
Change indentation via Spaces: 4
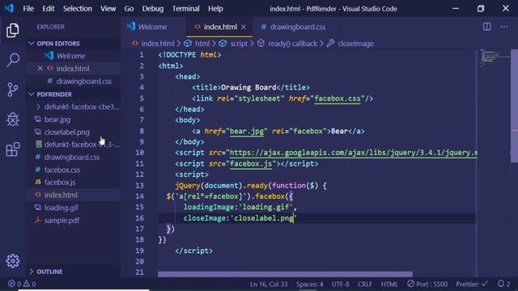point(309,284)
